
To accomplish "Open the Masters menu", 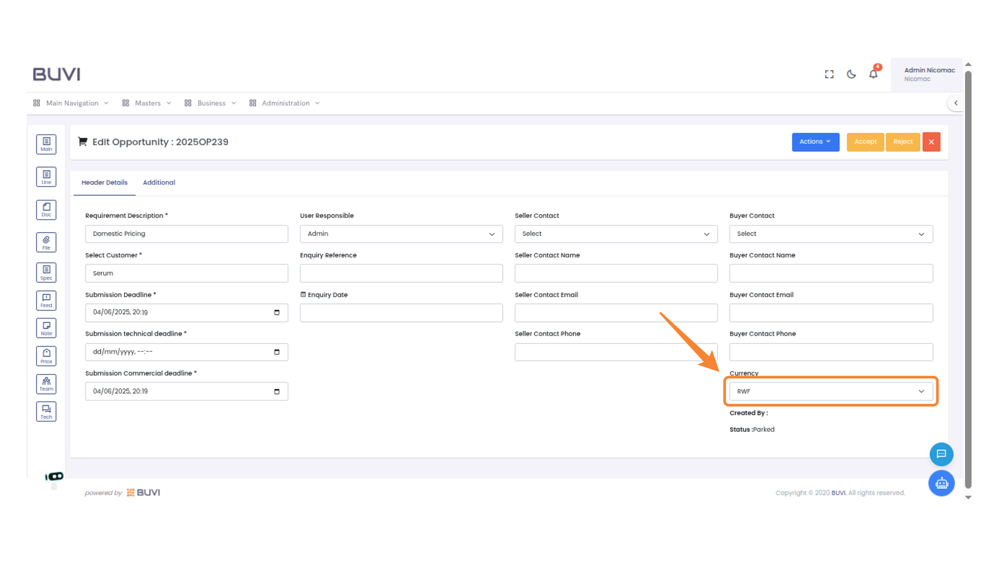I will [x=147, y=103].
